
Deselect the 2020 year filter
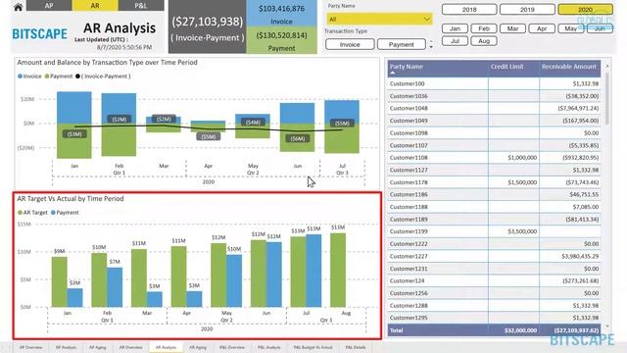(585, 9)
